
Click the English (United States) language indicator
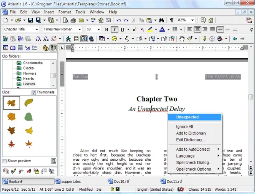[x=155, y=189]
